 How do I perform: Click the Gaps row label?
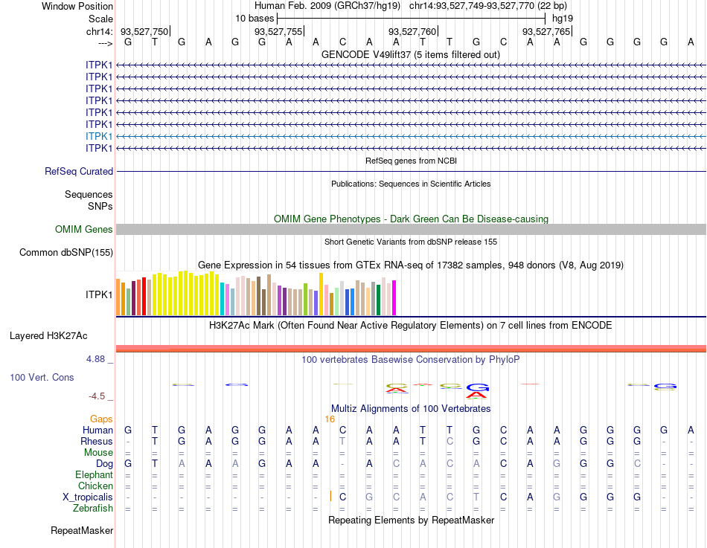coord(101,419)
